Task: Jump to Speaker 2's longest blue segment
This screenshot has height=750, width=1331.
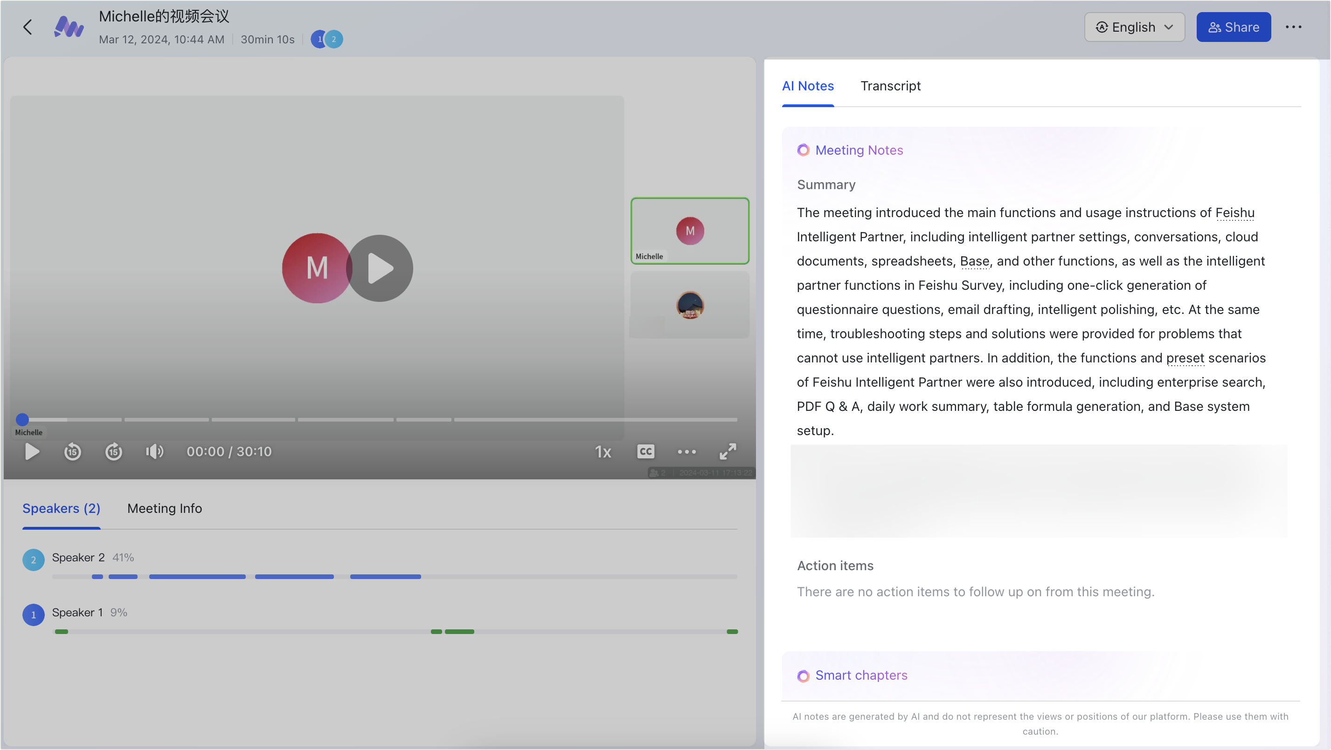Action: point(197,577)
